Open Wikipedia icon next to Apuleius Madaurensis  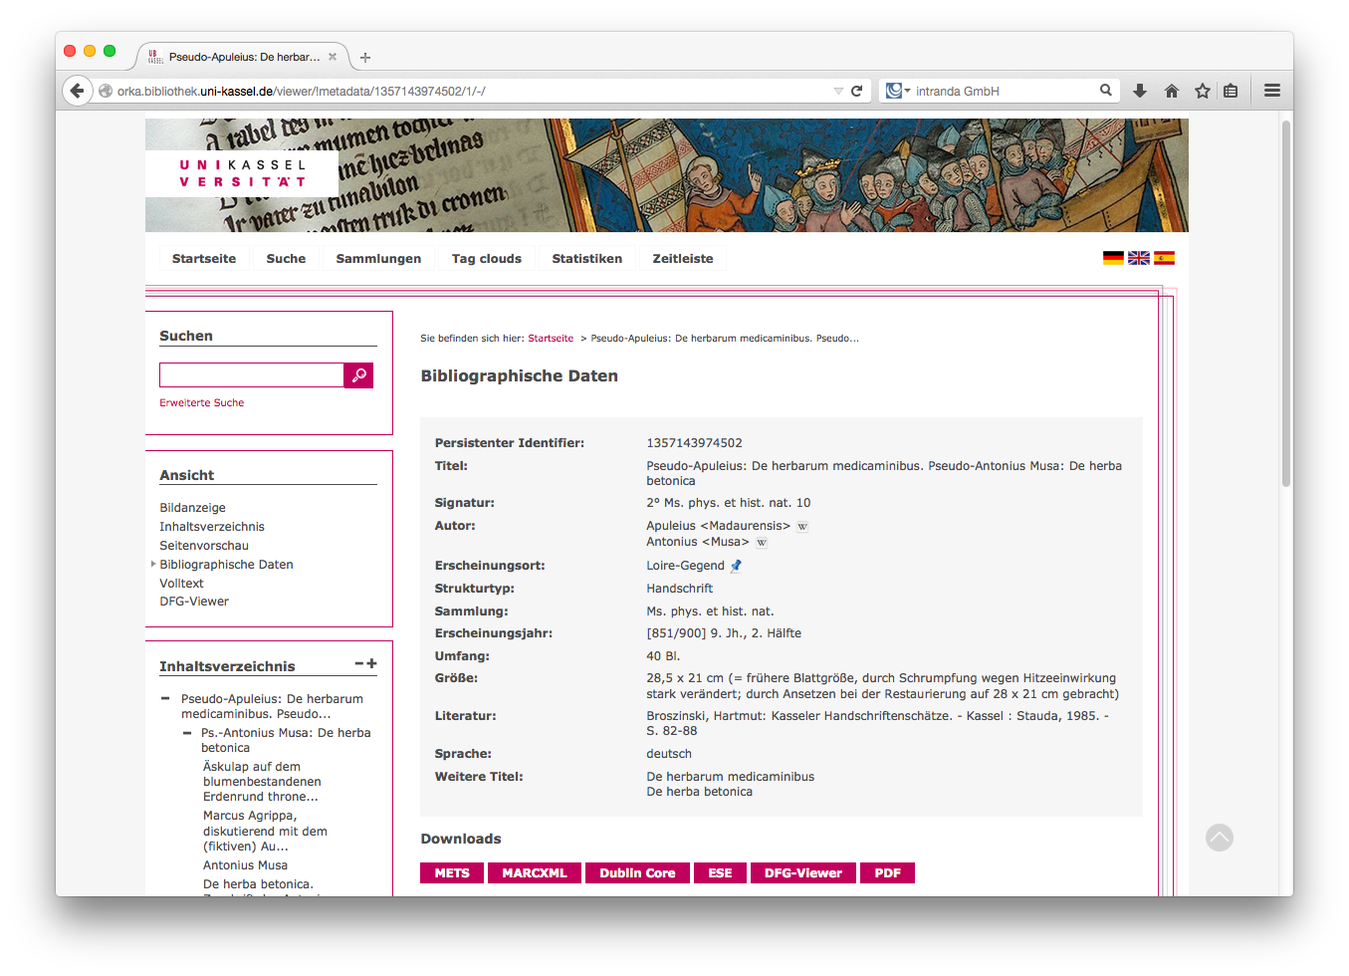tap(802, 527)
